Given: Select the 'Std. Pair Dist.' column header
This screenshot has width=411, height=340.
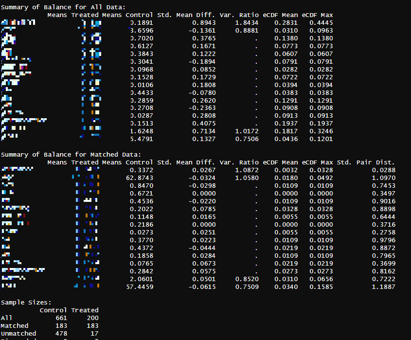Looking at the screenshot, I should click(366, 162).
